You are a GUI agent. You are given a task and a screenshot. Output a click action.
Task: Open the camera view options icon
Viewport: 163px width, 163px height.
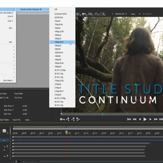click(96, 14)
